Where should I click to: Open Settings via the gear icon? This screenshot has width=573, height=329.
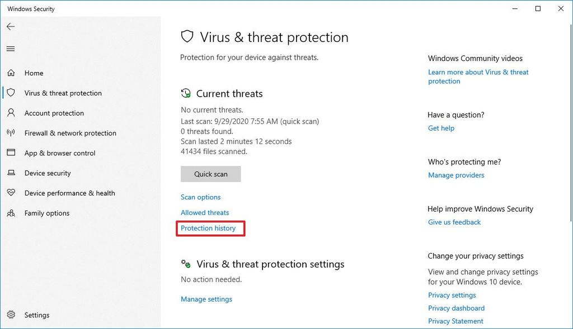[11, 315]
